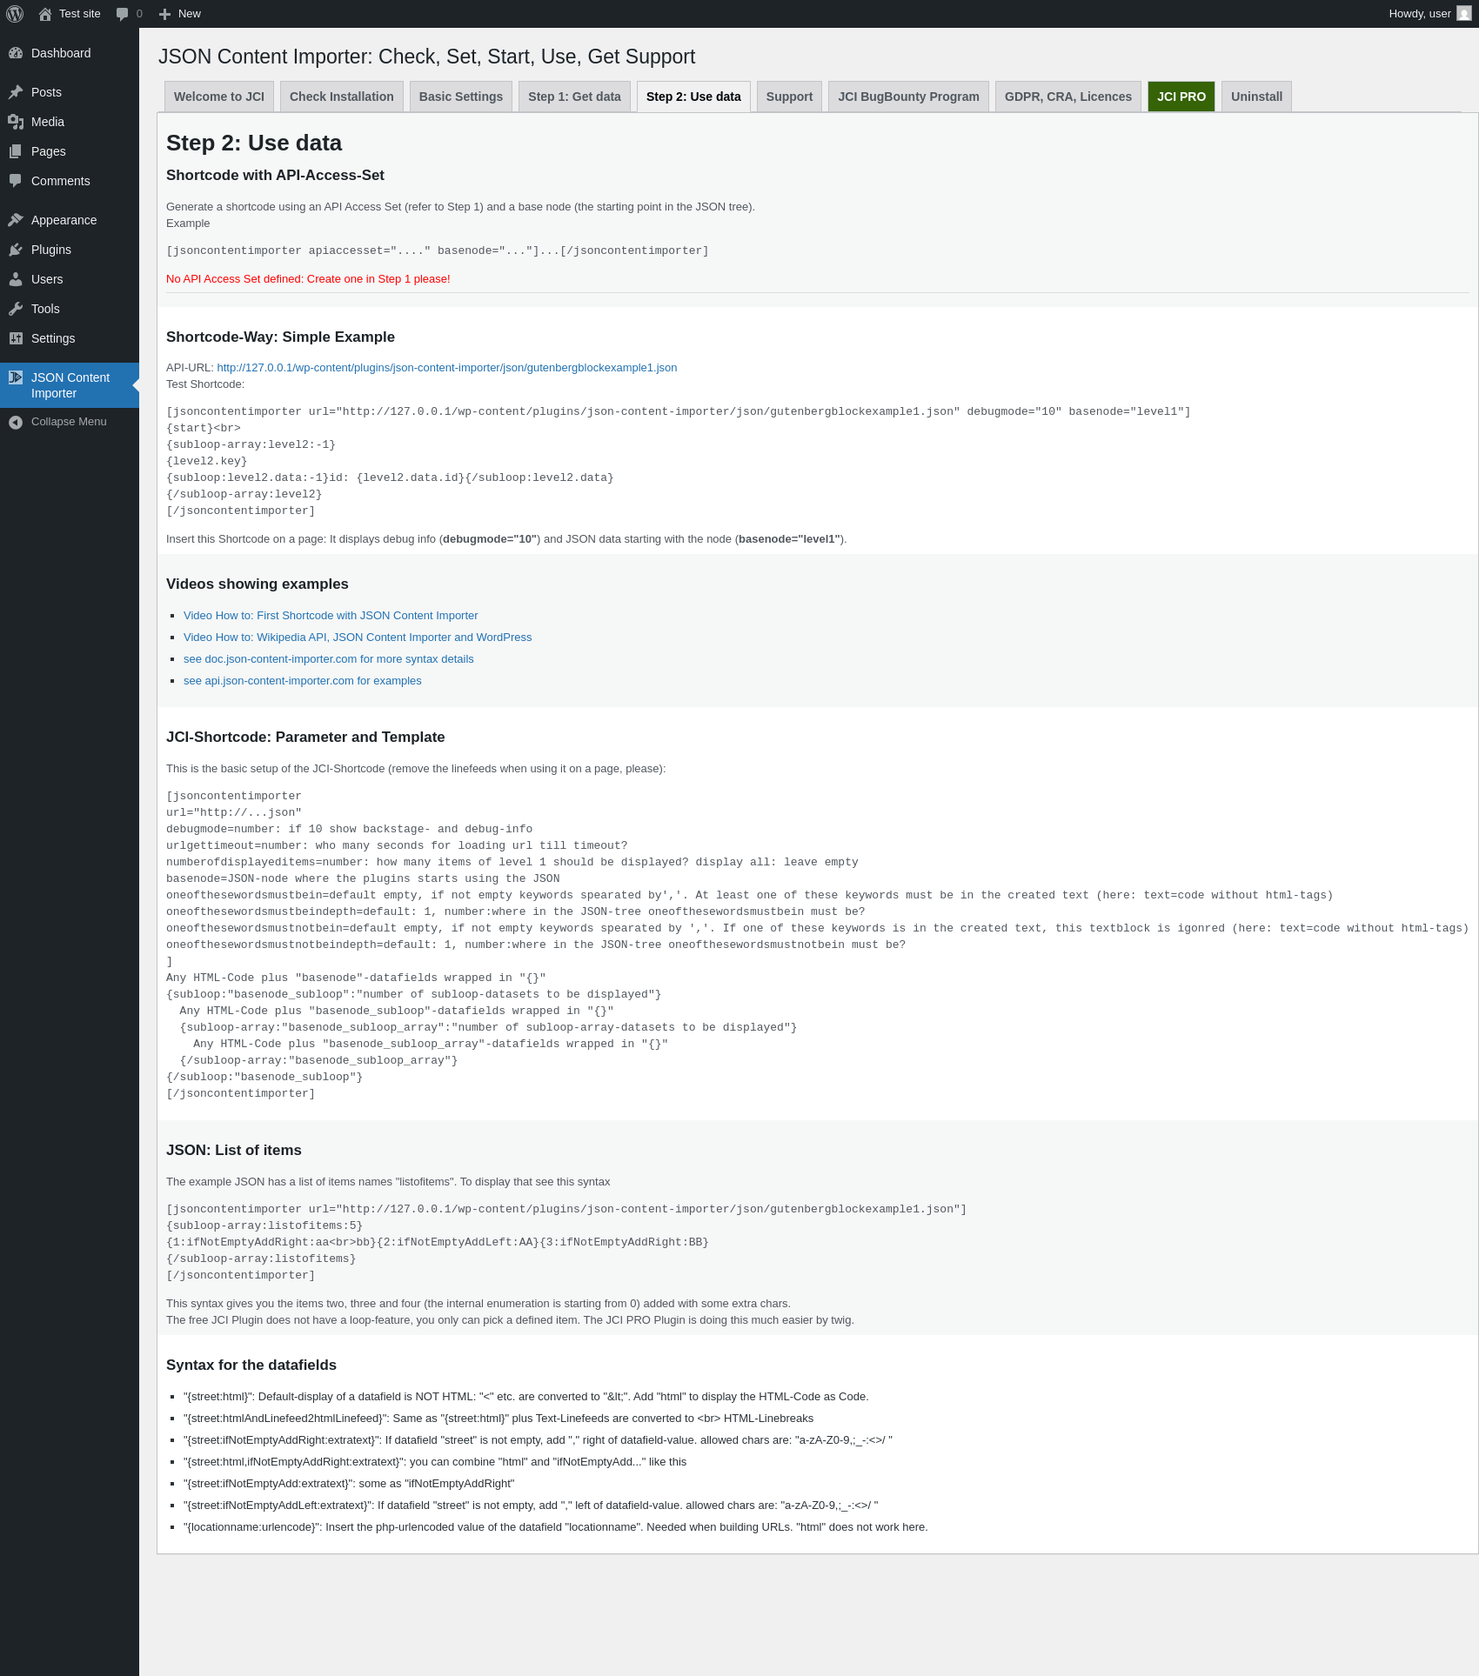
Task: Open the comments bubble icon in admin bar
Action: tap(122, 14)
